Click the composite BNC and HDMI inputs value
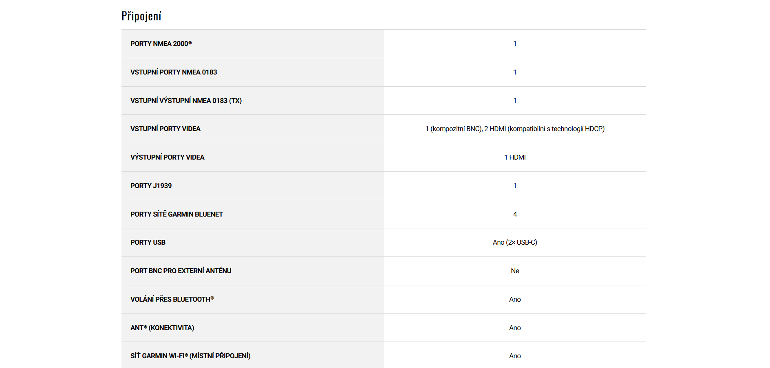770x368 pixels. pos(515,129)
